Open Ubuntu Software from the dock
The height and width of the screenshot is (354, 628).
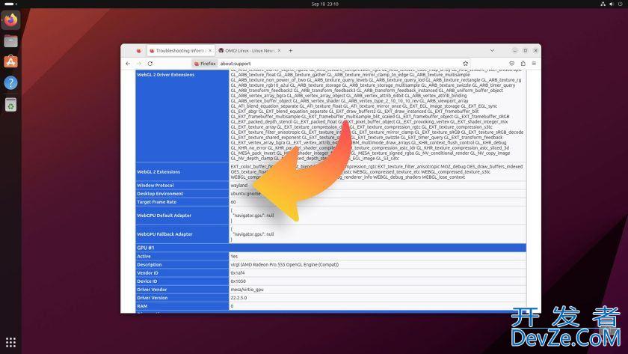pyautogui.click(x=10, y=62)
